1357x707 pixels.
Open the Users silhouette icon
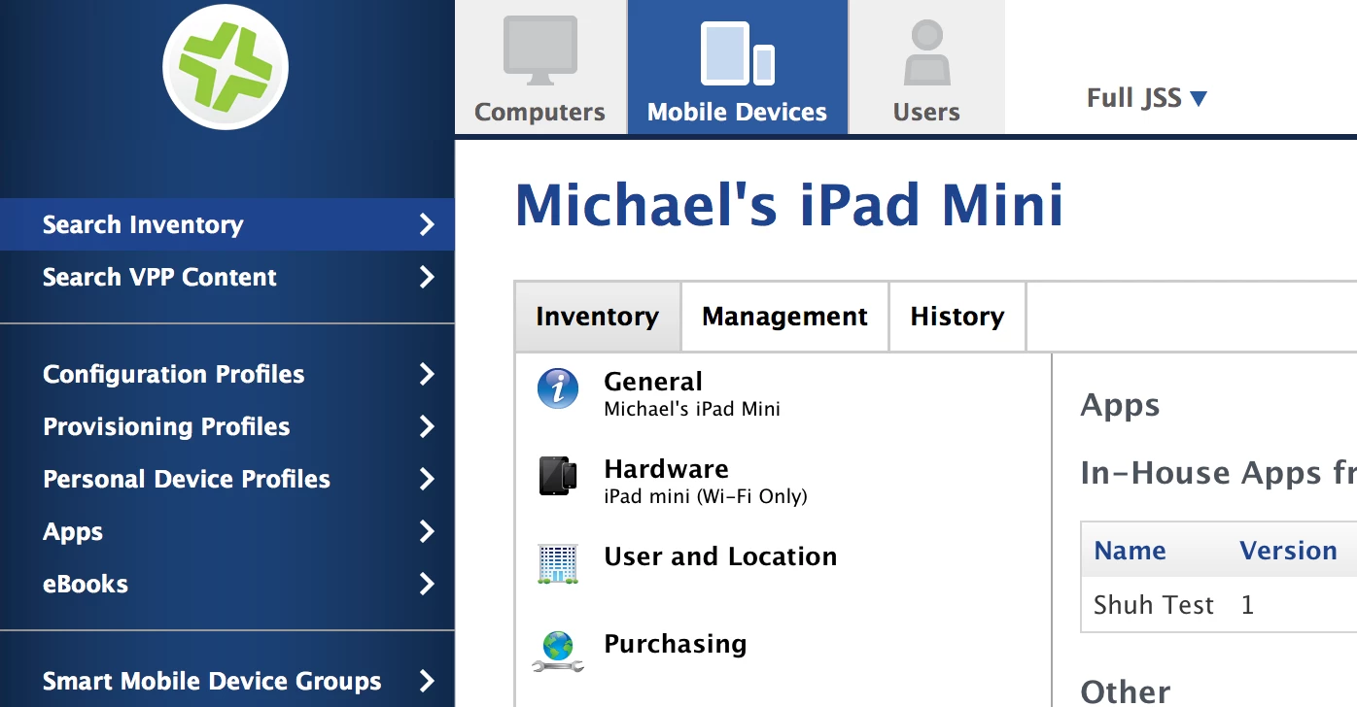point(927,53)
